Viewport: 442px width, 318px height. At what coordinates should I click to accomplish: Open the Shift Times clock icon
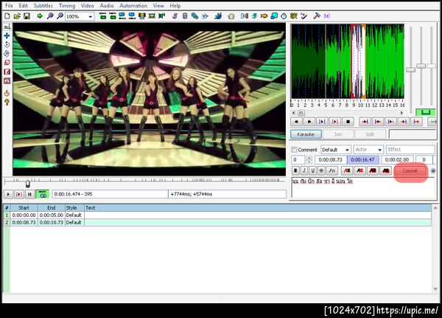click(284, 16)
